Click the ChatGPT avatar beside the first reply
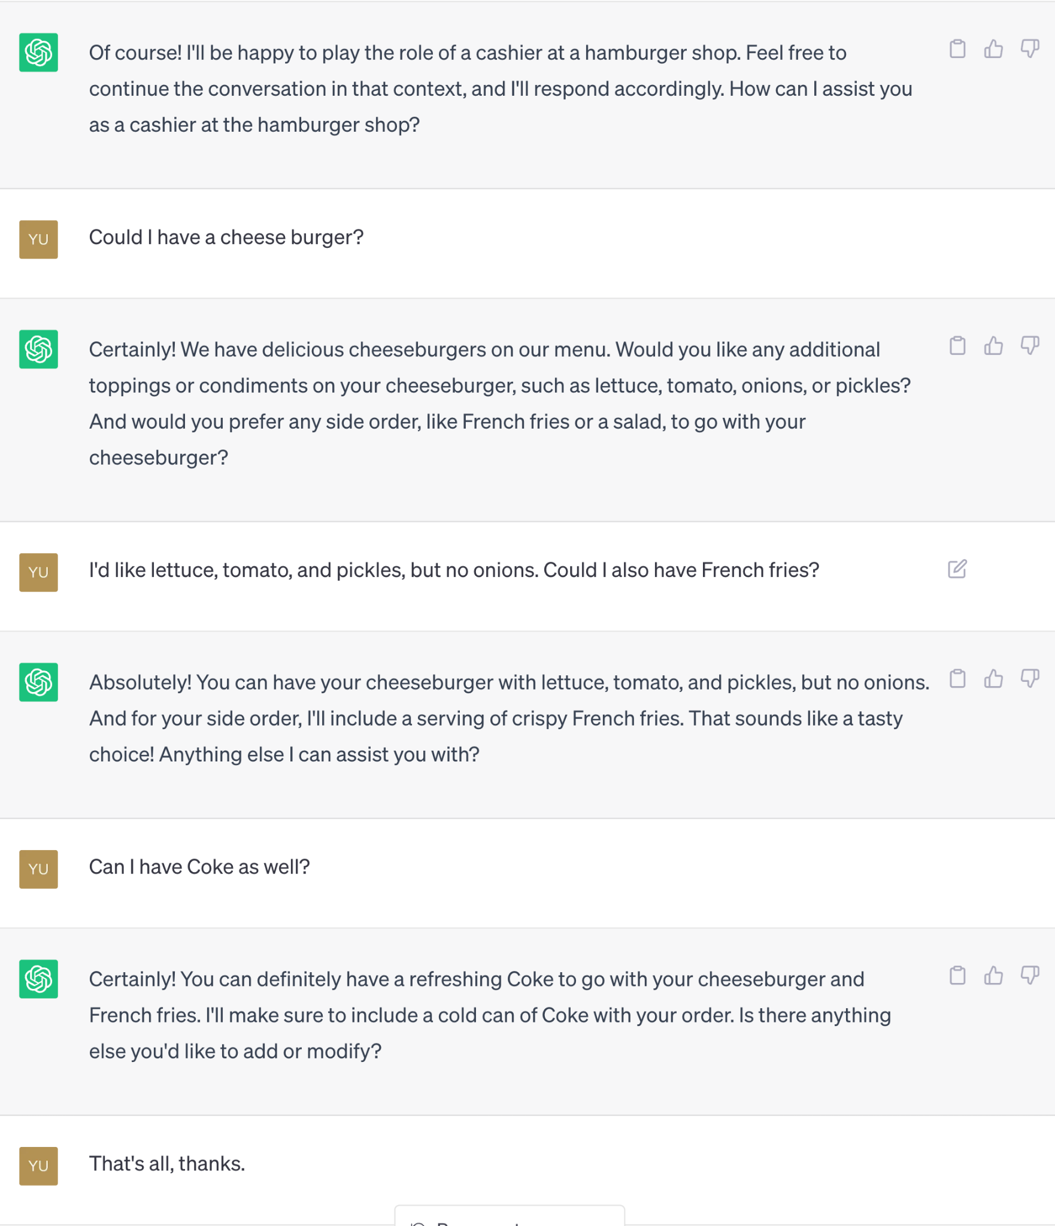This screenshot has height=1226, width=1055. coord(38,53)
